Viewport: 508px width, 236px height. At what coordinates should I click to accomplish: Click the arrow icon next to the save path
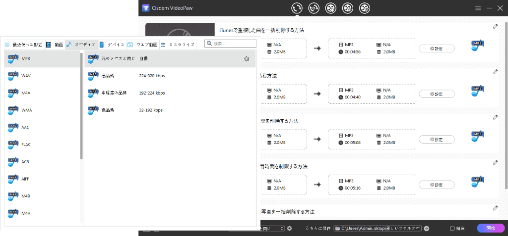click(x=427, y=229)
